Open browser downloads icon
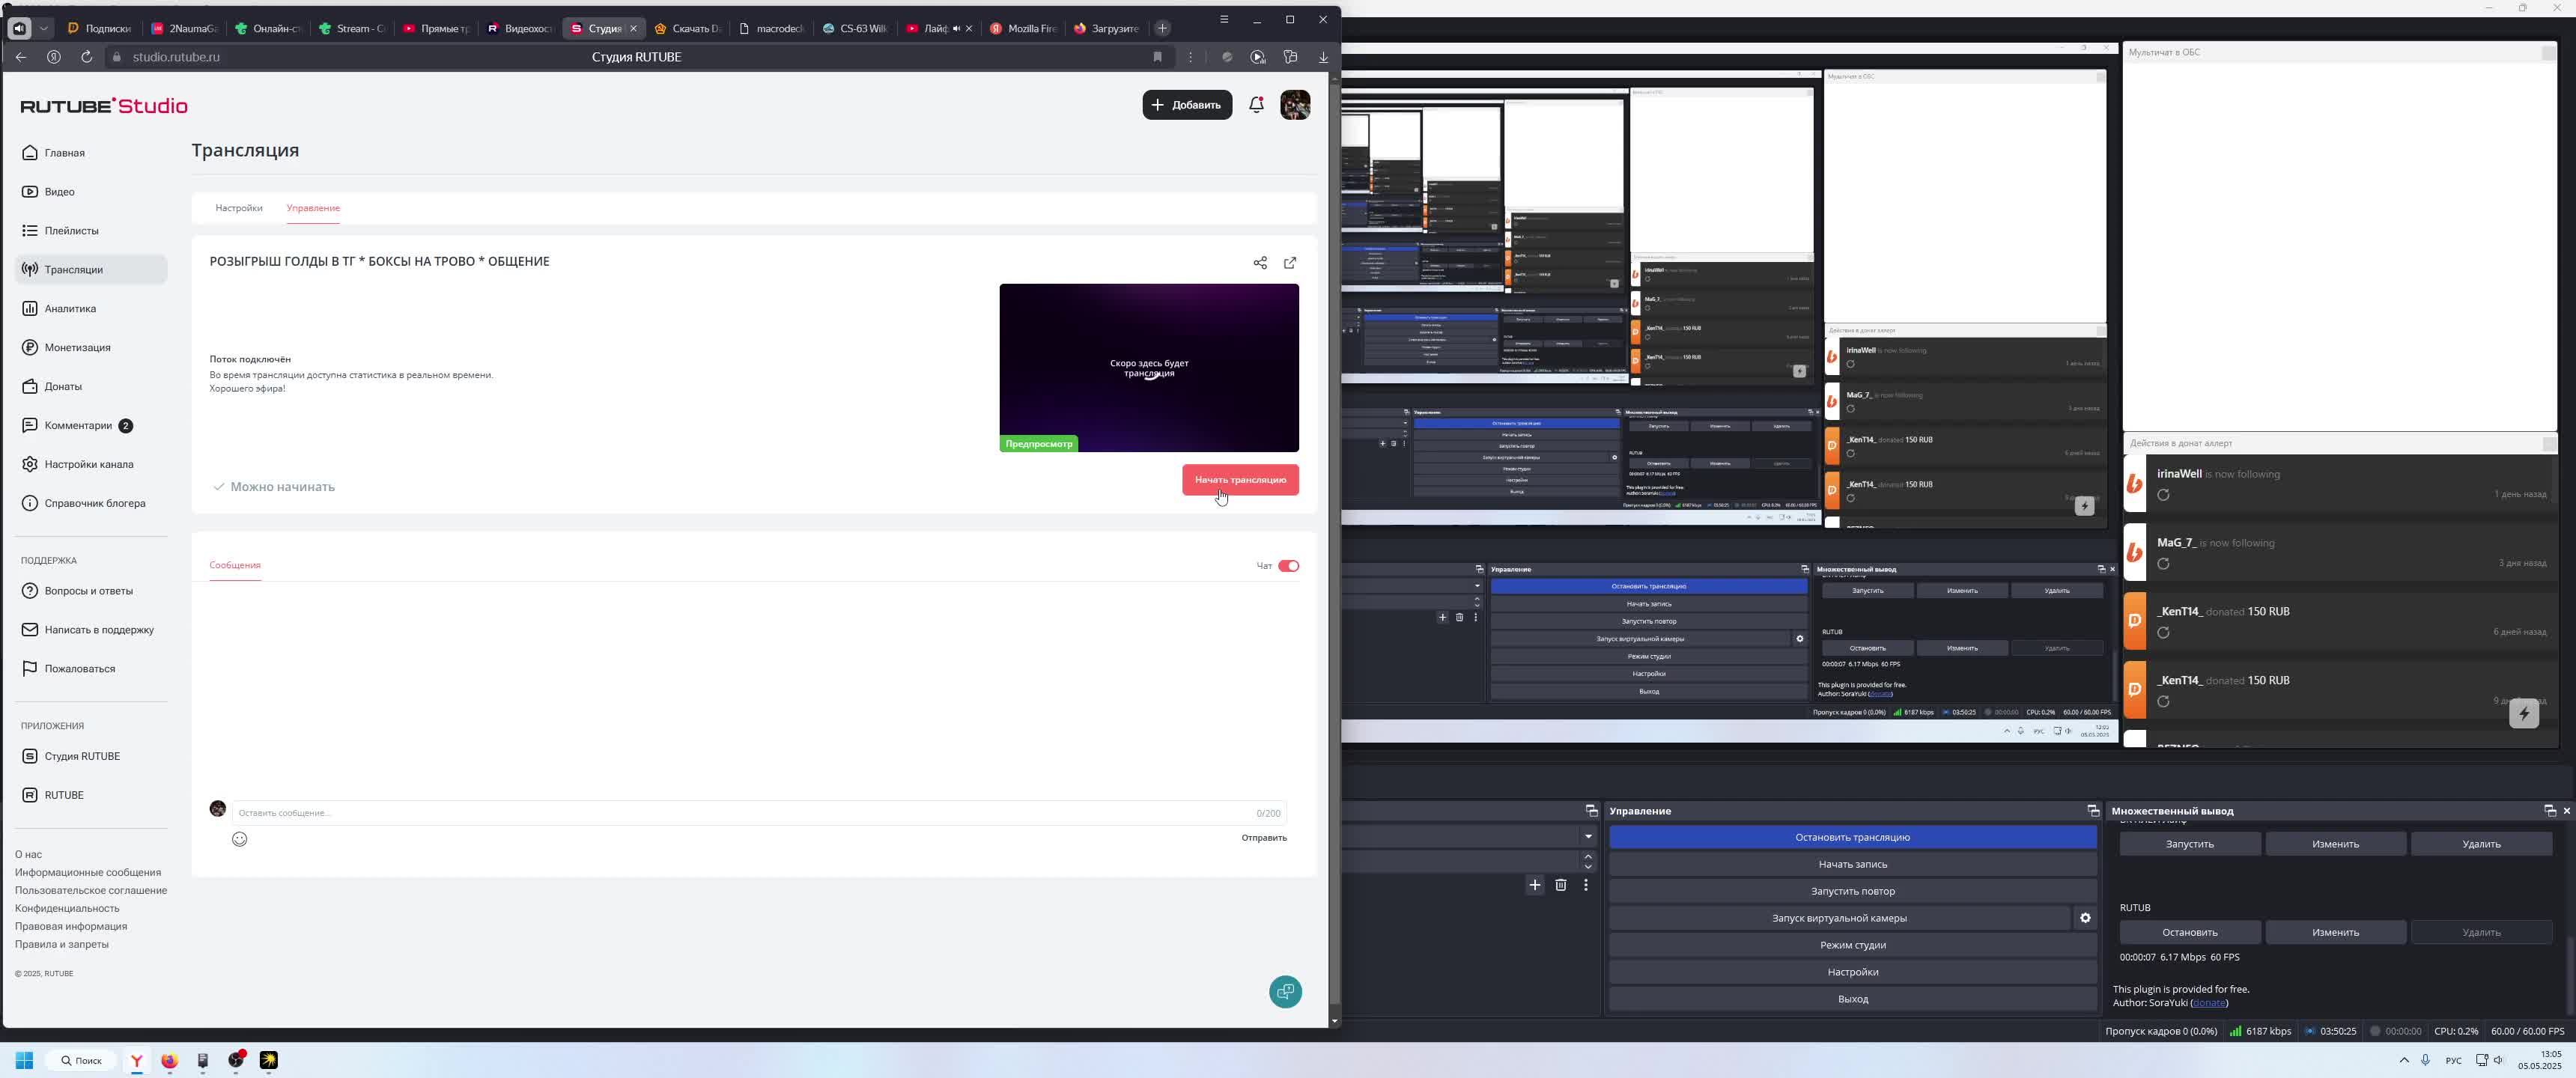Viewport: 2576px width, 1078px height. pyautogui.click(x=1323, y=57)
